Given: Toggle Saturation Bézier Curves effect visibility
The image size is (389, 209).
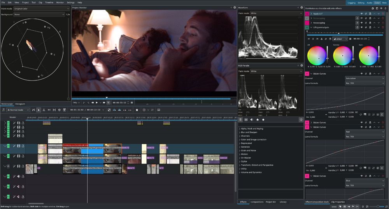Looking at the screenshot, I should click(x=361, y=73).
